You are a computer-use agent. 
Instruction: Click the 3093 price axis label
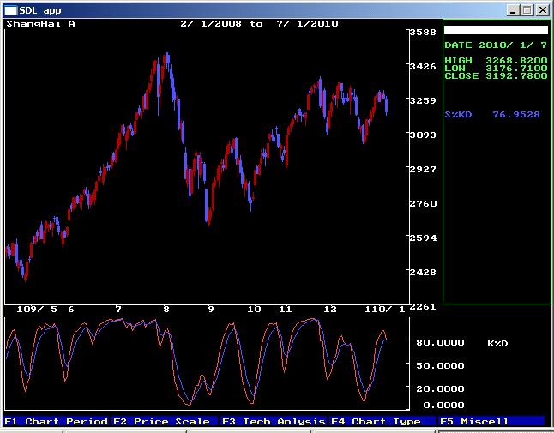[x=424, y=135]
